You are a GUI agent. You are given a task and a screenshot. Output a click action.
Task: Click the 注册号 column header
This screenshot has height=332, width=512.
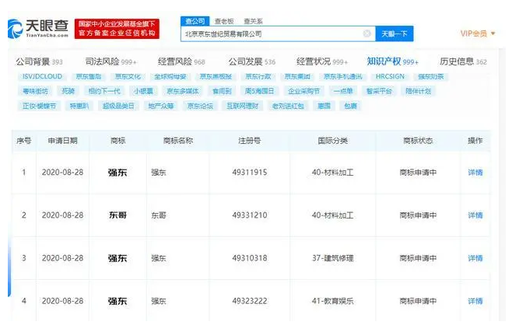[250, 141]
